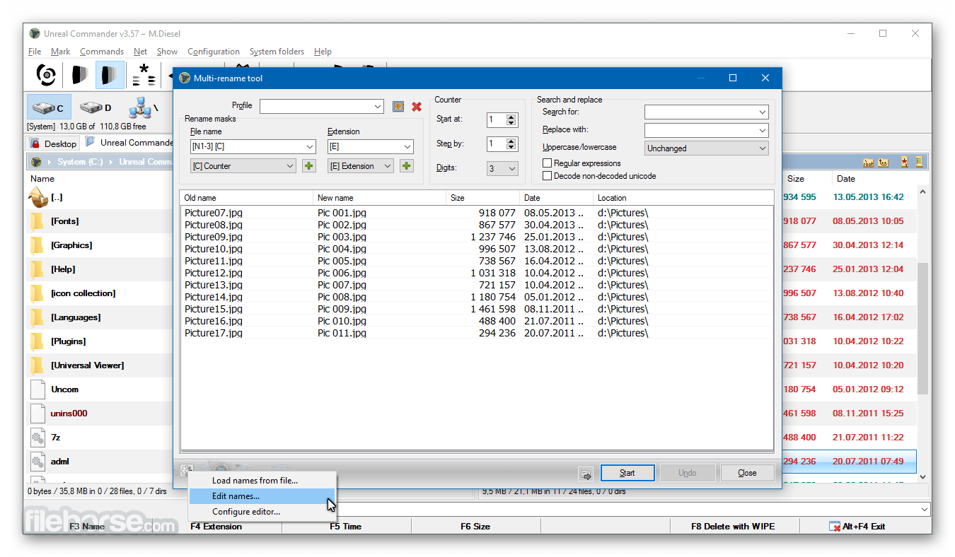Open the Configuration menu
This screenshot has height=557, width=955.
(x=214, y=52)
